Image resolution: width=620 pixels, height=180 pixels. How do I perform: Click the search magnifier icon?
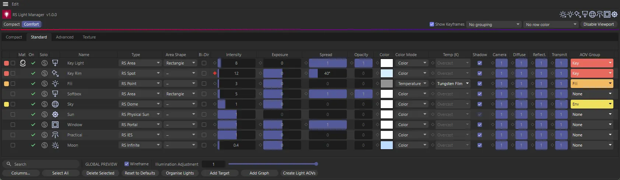pyautogui.click(x=9, y=164)
